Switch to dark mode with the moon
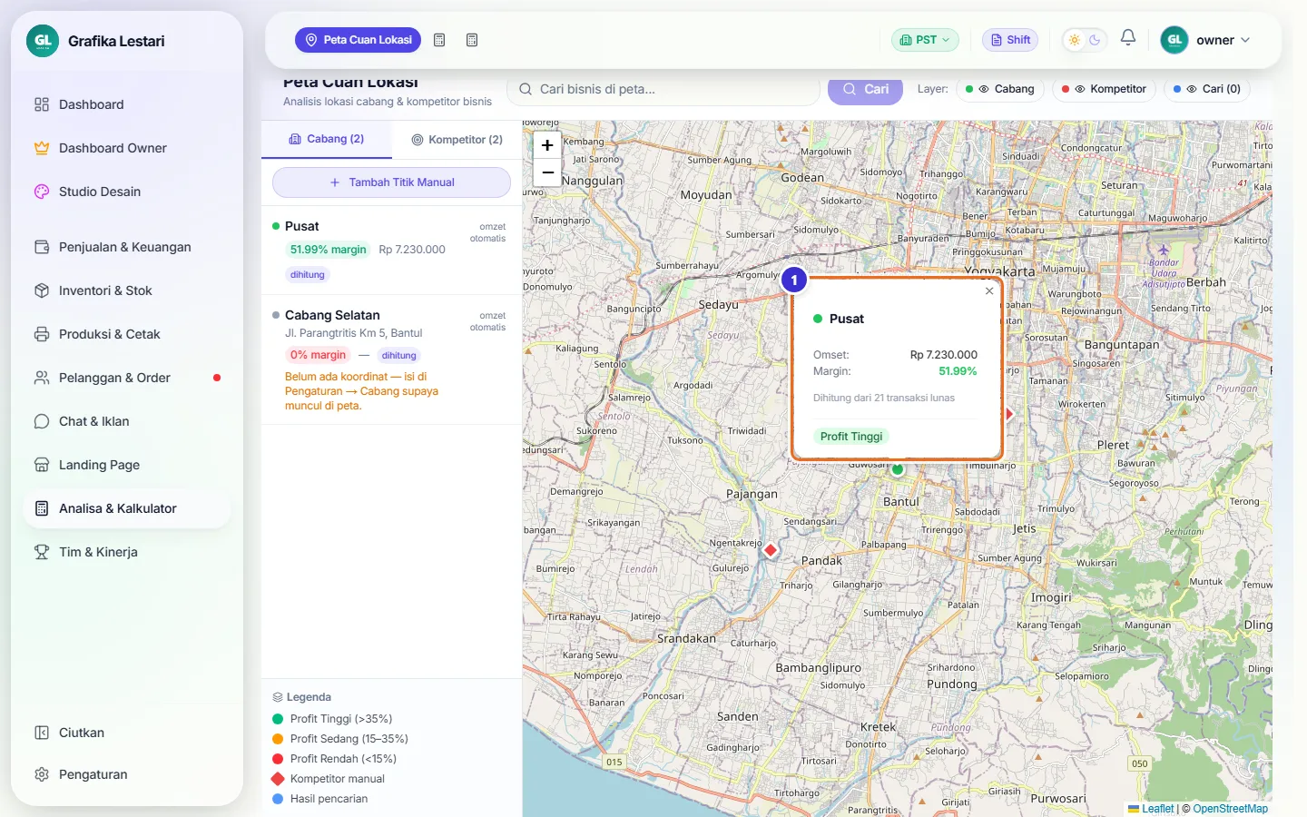The height and width of the screenshot is (817, 1307). click(x=1095, y=40)
